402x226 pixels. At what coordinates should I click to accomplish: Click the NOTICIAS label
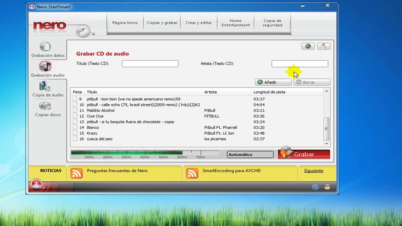point(51,170)
